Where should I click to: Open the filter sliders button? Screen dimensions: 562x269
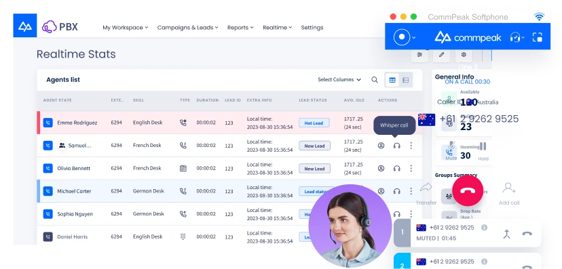[419, 54]
